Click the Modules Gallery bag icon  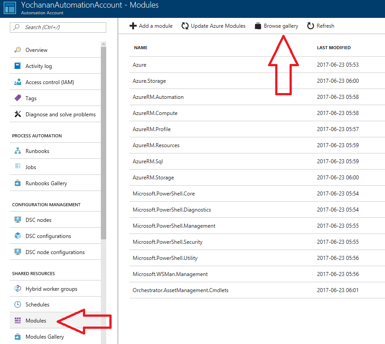click(17, 336)
